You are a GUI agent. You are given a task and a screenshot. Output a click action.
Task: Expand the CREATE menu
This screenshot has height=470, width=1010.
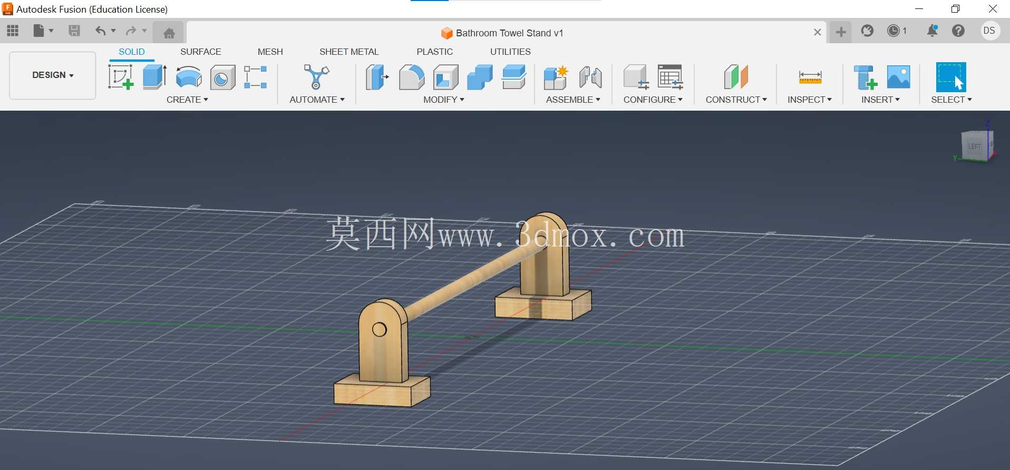[187, 100]
